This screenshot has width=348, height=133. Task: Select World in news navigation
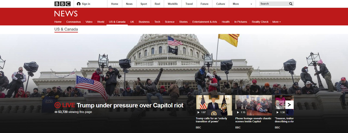tap(101, 22)
